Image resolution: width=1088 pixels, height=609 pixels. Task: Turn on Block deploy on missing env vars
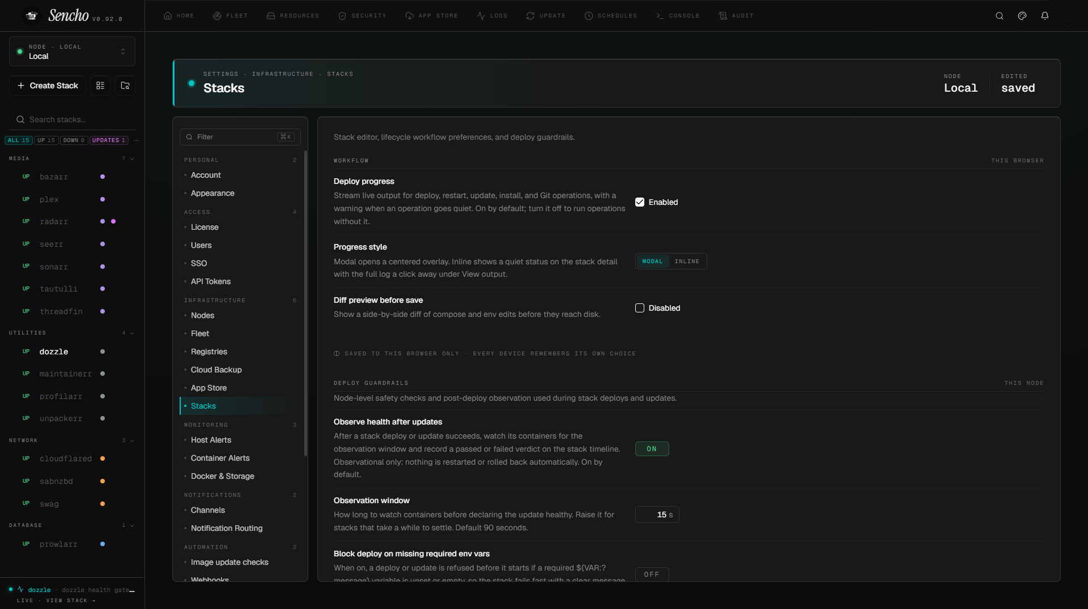[652, 574]
